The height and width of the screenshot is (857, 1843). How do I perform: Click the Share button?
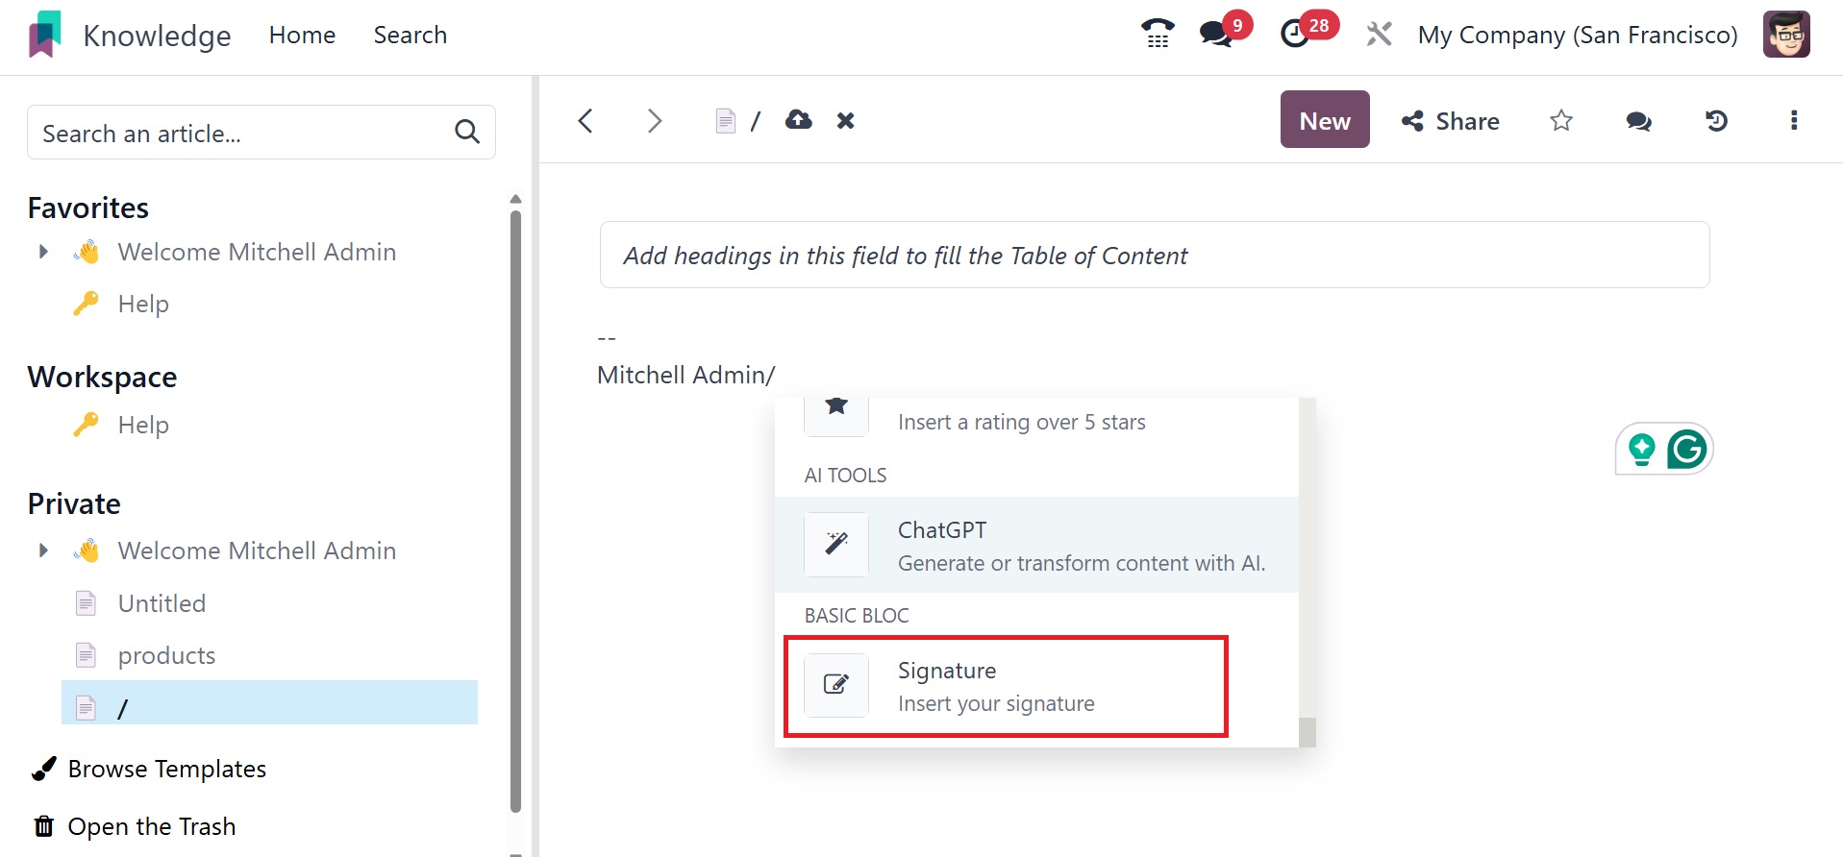pyautogui.click(x=1451, y=120)
